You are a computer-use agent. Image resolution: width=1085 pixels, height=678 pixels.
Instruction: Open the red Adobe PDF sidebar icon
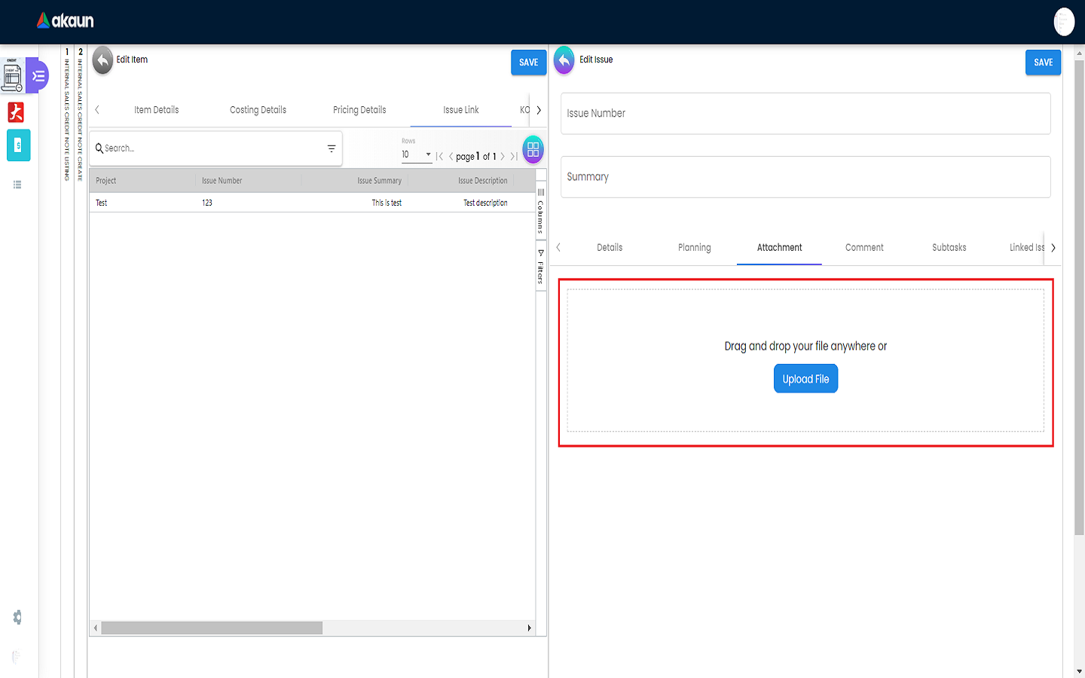coord(16,112)
